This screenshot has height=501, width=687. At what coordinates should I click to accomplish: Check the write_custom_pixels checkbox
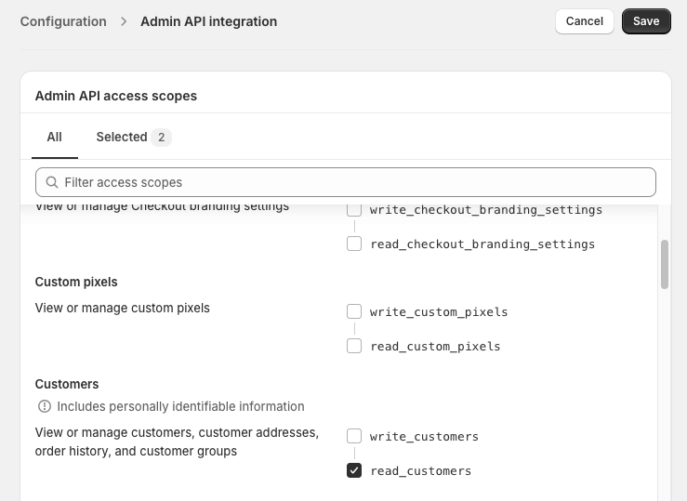tap(354, 311)
